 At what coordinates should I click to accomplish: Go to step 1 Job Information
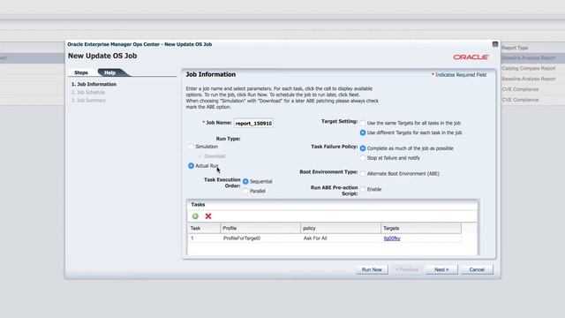(94, 84)
